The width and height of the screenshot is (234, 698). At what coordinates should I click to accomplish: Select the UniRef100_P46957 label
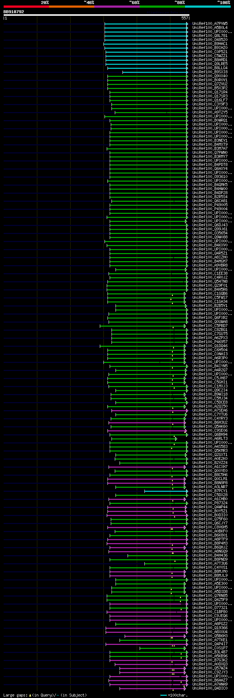pyautogui.click(x=210, y=342)
